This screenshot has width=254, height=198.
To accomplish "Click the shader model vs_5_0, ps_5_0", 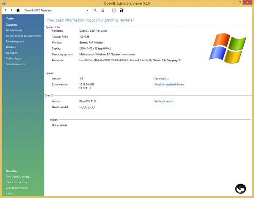I will (x=87, y=107).
